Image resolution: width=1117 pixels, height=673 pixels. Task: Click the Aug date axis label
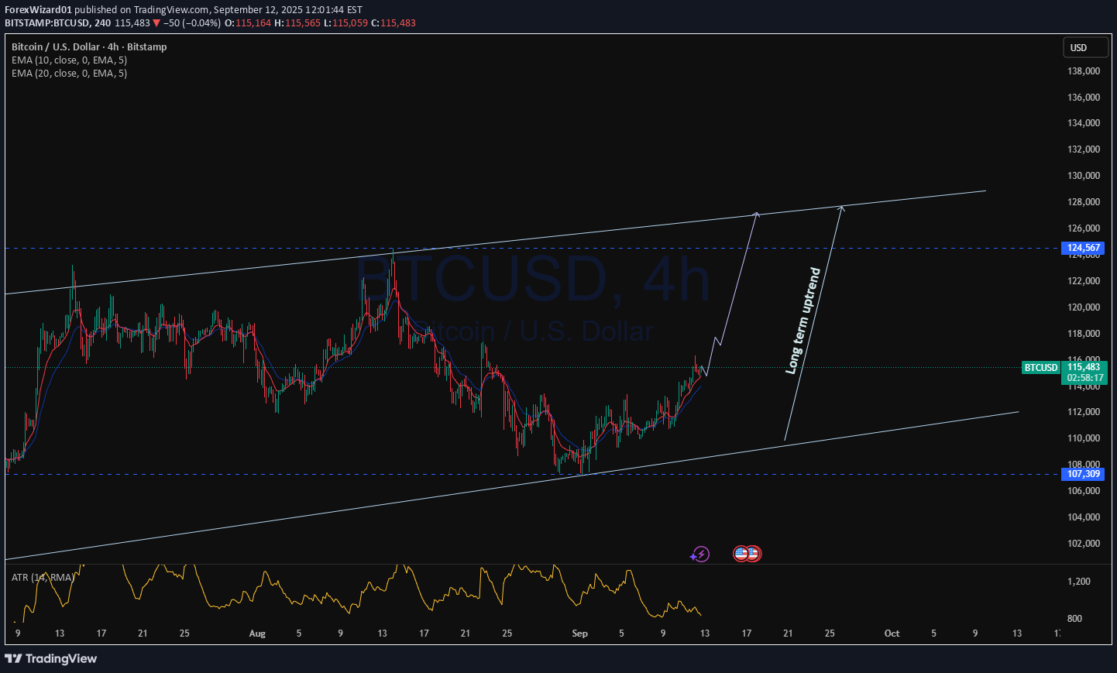[257, 634]
